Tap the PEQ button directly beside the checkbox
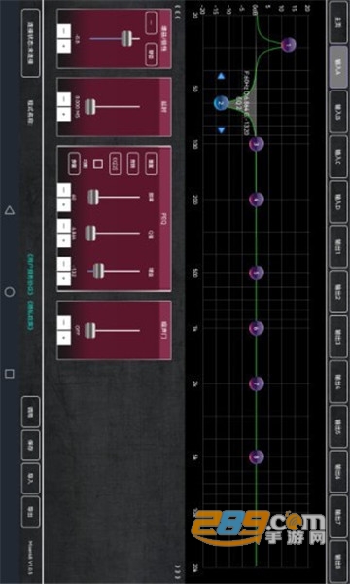350x584 pixels. 115,164
